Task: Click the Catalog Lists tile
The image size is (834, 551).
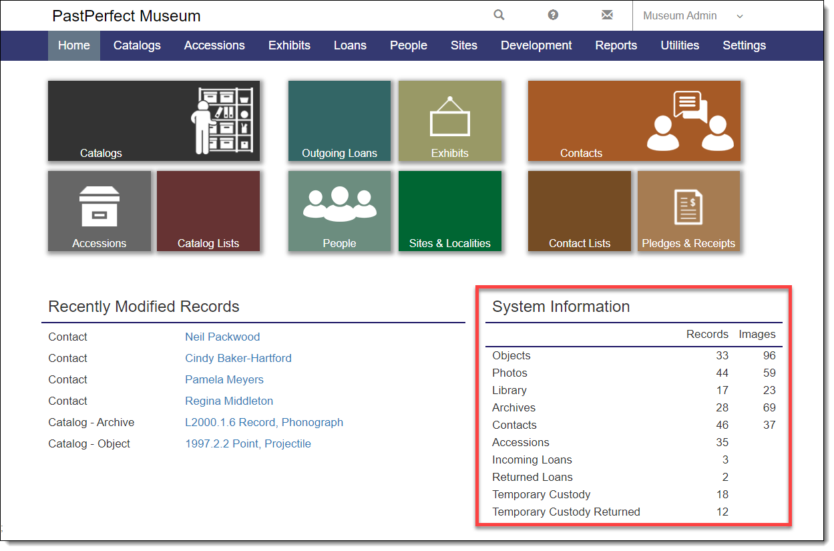Action: point(208,211)
